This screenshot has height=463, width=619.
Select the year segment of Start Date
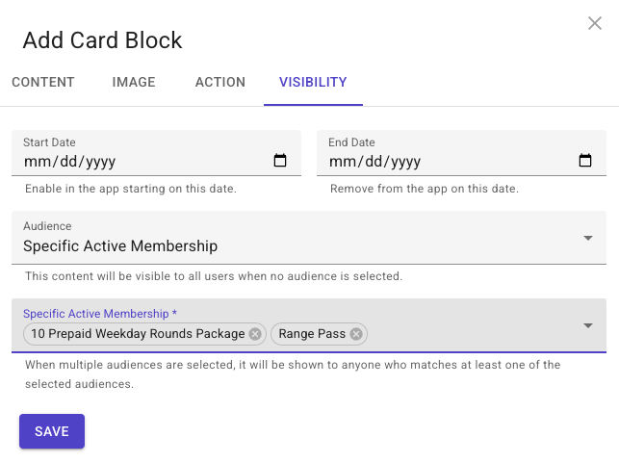click(101, 162)
